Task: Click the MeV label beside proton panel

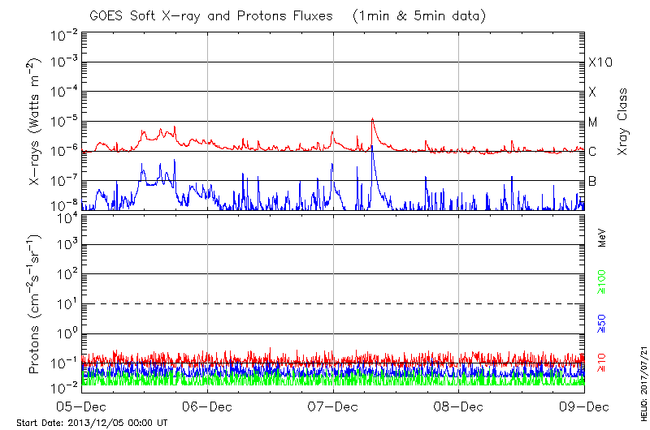Action: tap(603, 237)
